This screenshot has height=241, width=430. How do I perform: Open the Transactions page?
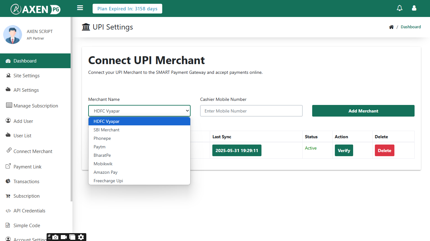point(35,181)
